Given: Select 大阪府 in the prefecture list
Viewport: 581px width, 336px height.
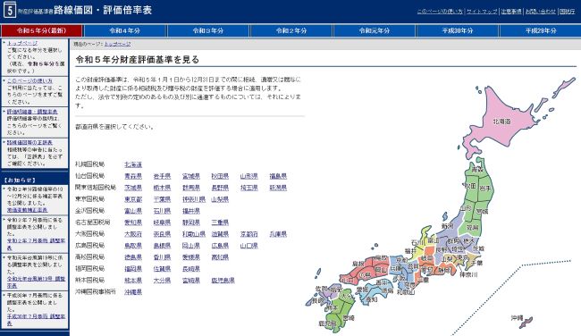Looking at the screenshot, I should point(133,234).
